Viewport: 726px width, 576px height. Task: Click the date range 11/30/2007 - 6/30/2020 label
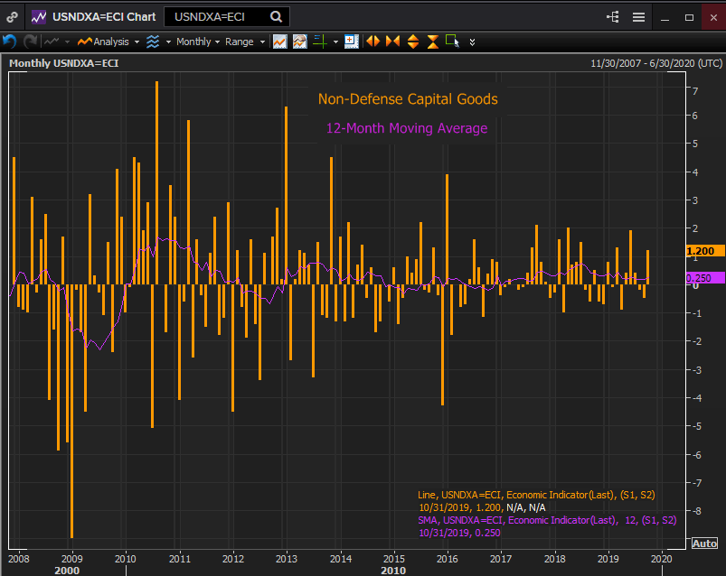click(655, 63)
